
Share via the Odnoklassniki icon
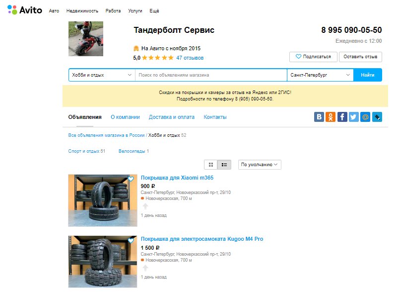click(x=331, y=117)
